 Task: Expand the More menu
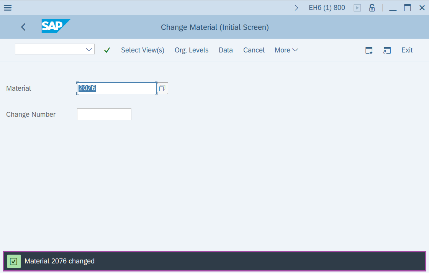click(x=286, y=50)
